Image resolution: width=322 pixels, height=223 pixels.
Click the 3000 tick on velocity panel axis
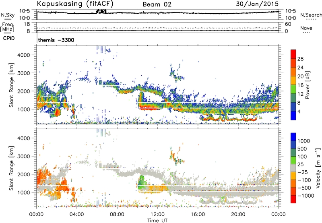coord(24,156)
